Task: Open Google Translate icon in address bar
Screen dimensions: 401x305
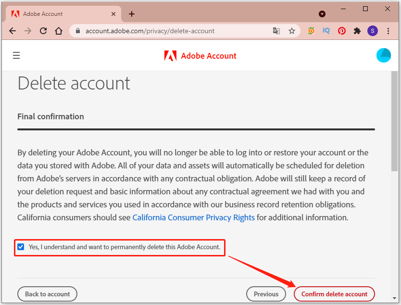Action: [276, 31]
